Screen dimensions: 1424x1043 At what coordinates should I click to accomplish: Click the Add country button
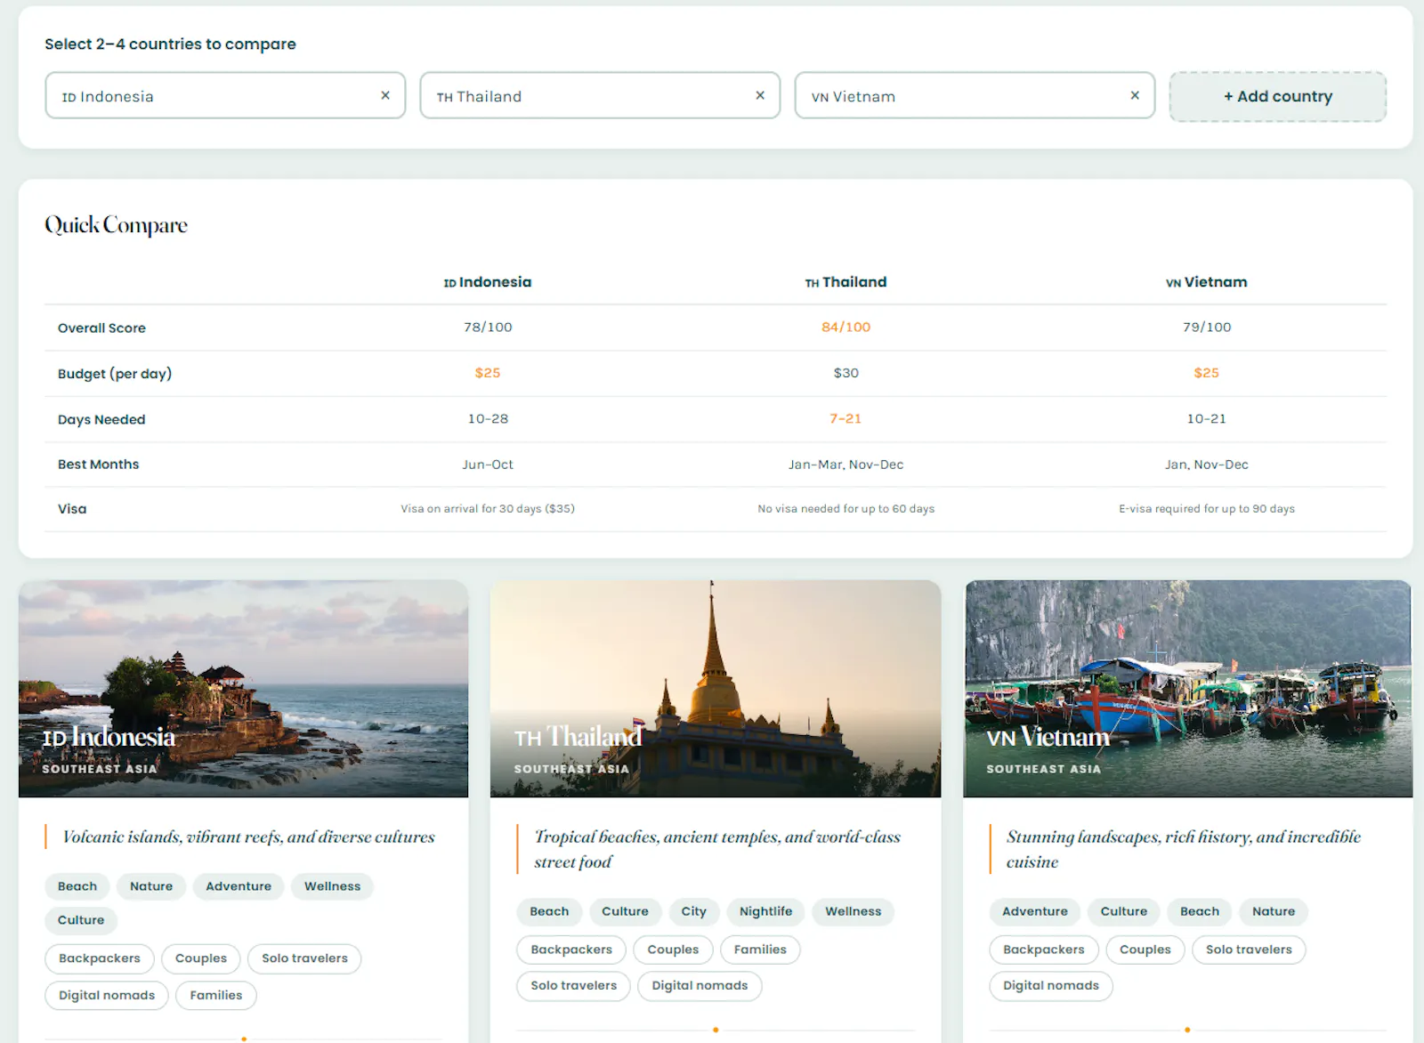[1277, 96]
